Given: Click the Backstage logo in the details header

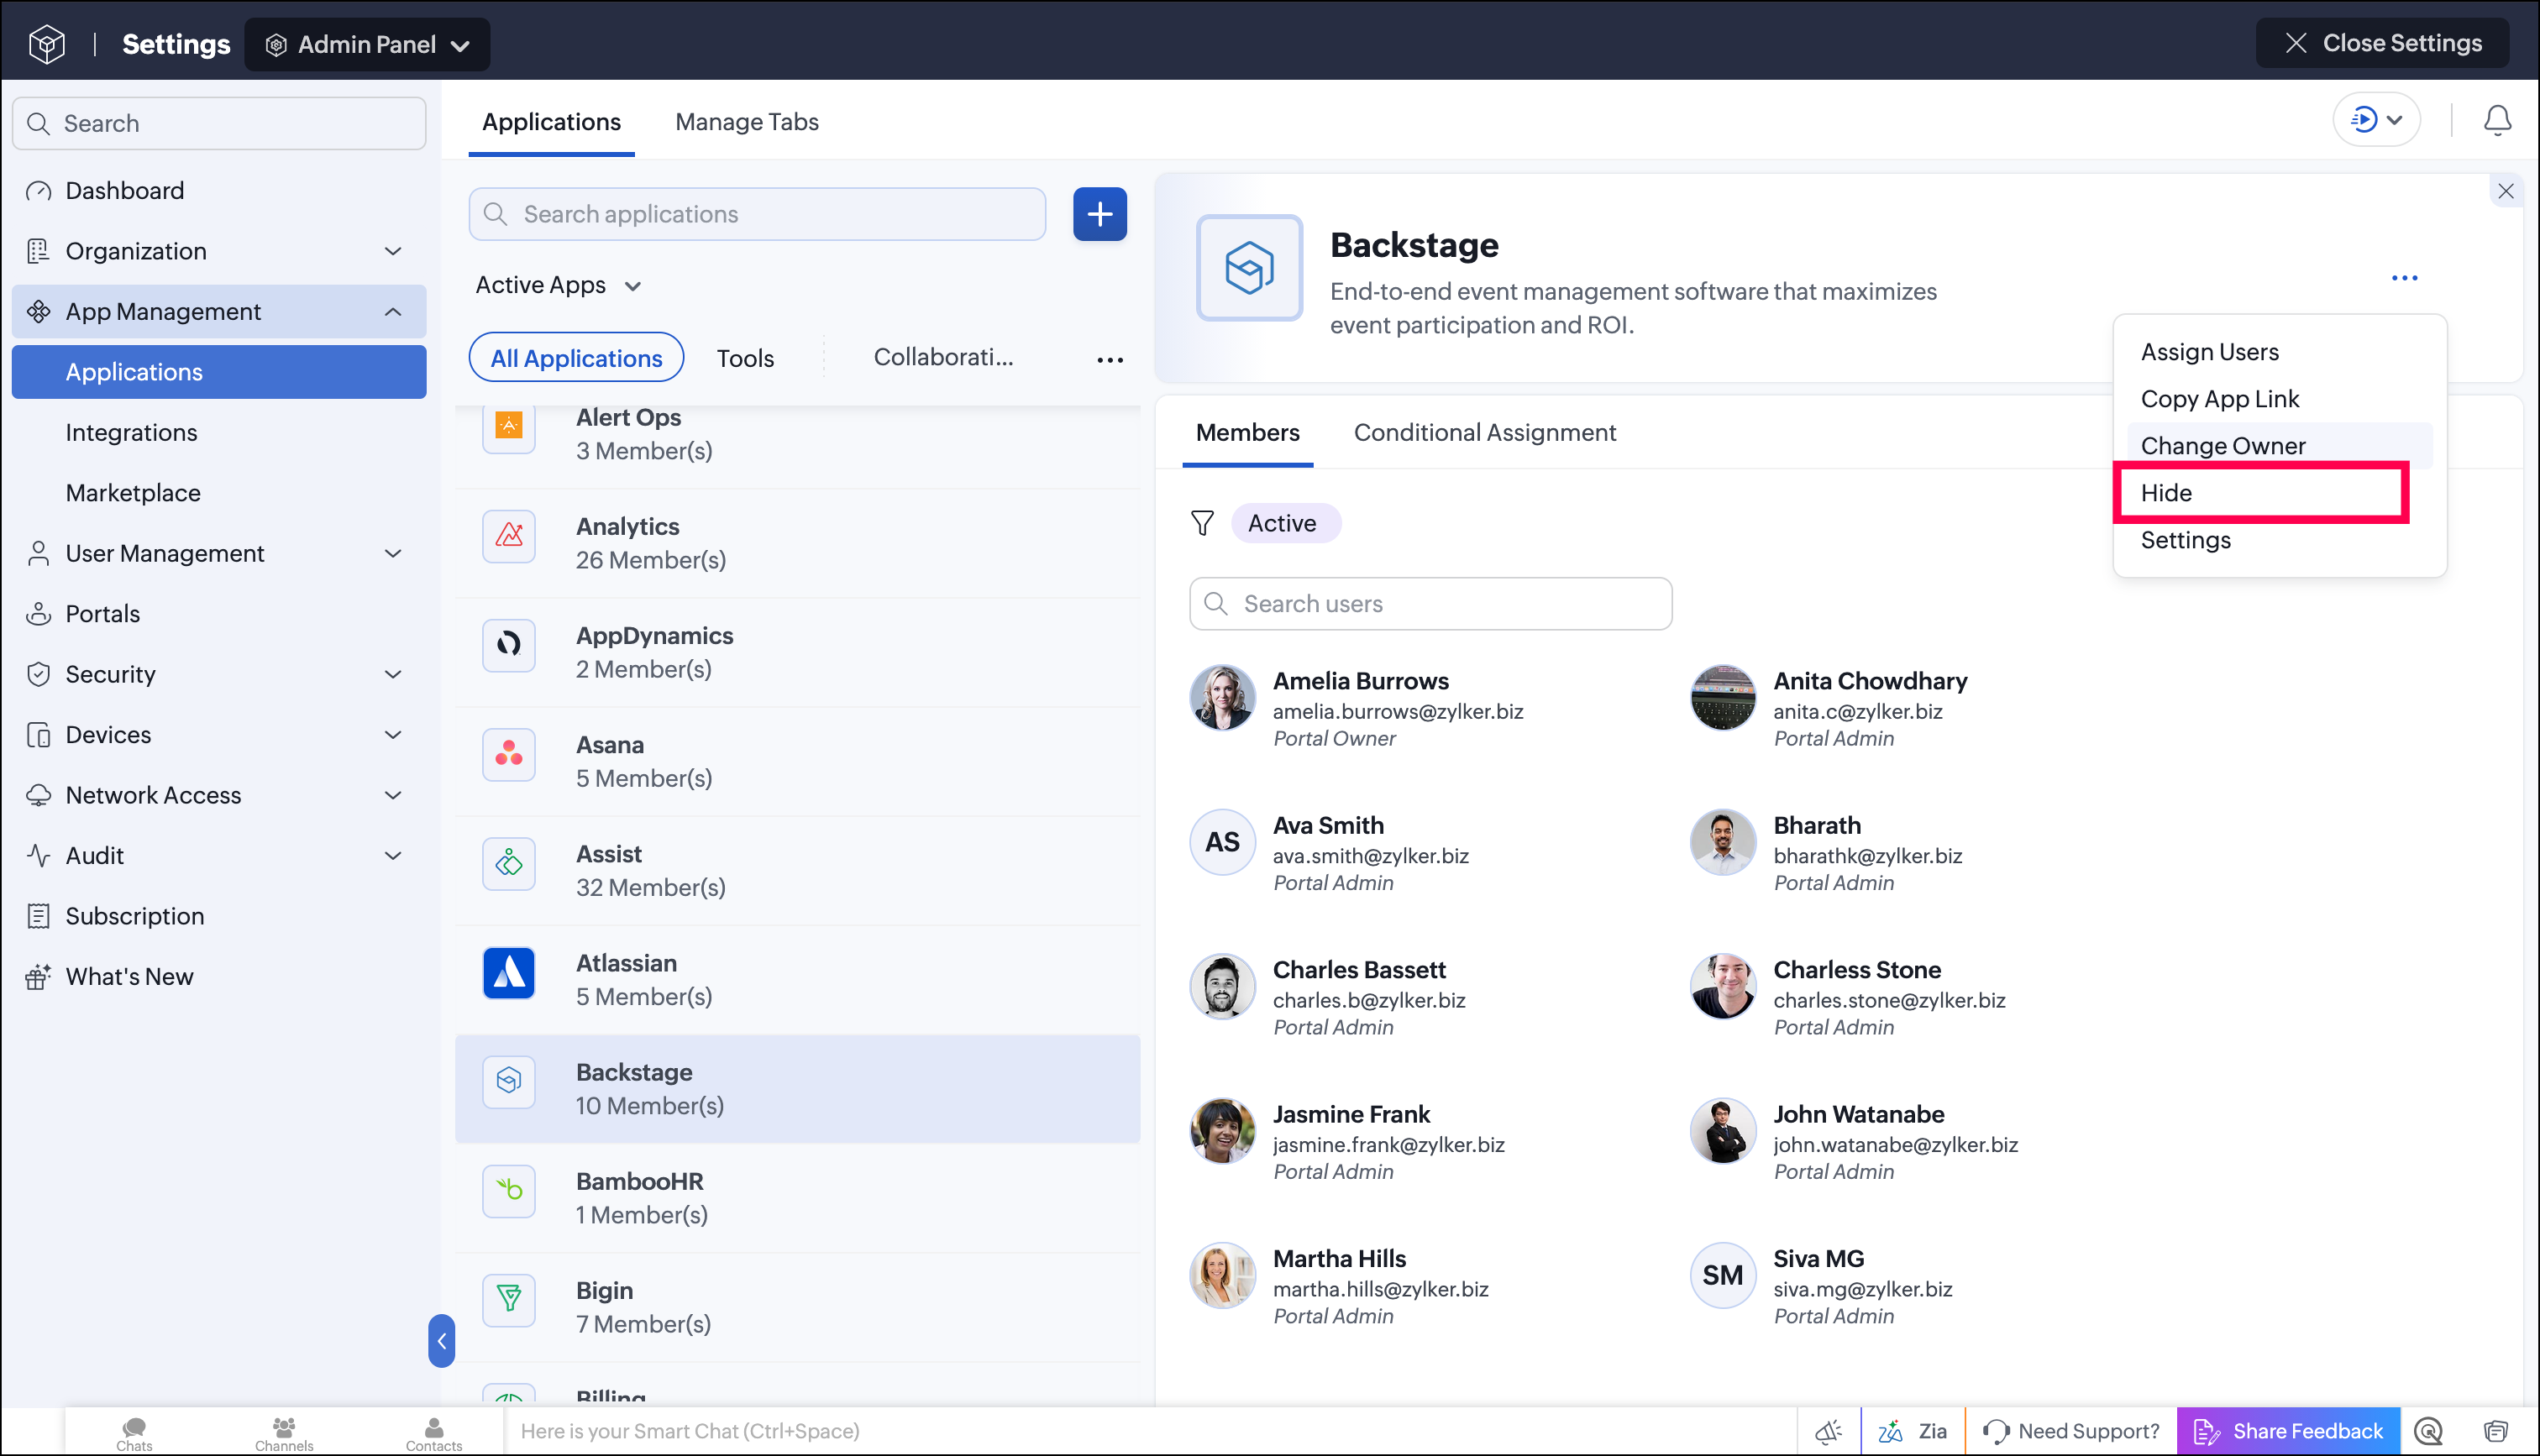Looking at the screenshot, I should (x=1249, y=268).
